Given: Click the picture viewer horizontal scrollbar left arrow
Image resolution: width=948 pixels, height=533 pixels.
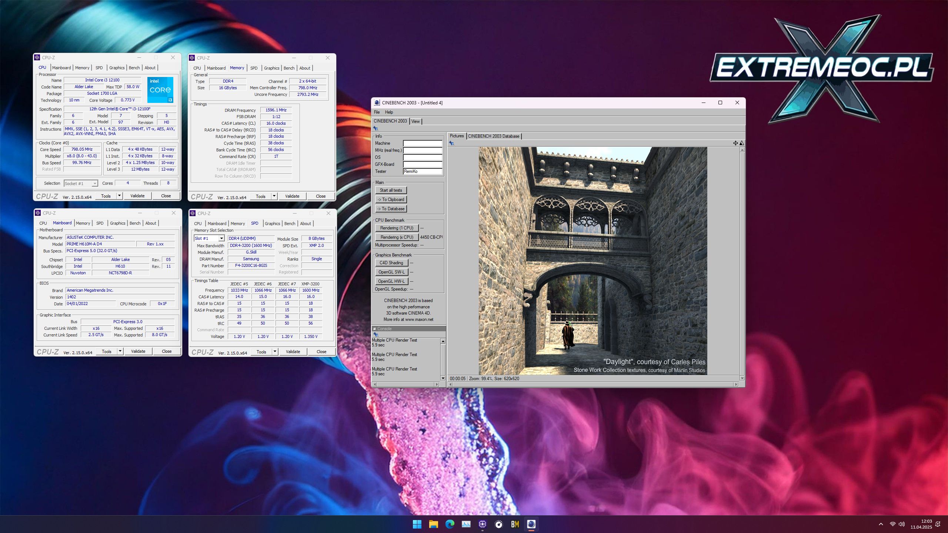Looking at the screenshot, I should [450, 384].
